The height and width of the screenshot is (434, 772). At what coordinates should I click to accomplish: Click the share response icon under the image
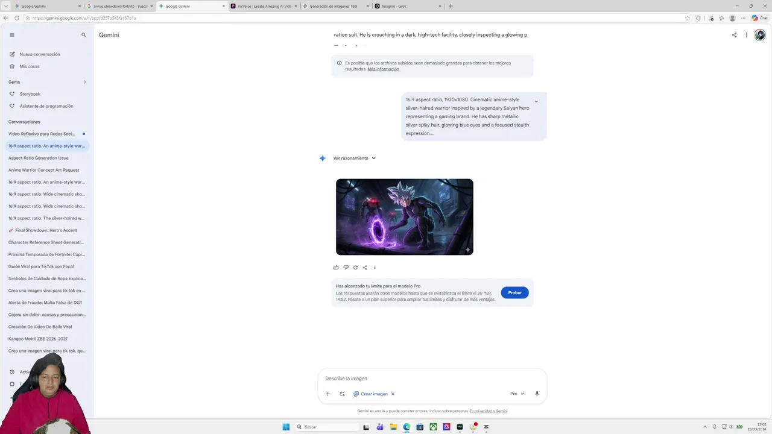coord(365,268)
